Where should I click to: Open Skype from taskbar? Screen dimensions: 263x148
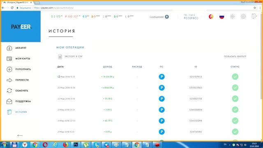(96, 145)
